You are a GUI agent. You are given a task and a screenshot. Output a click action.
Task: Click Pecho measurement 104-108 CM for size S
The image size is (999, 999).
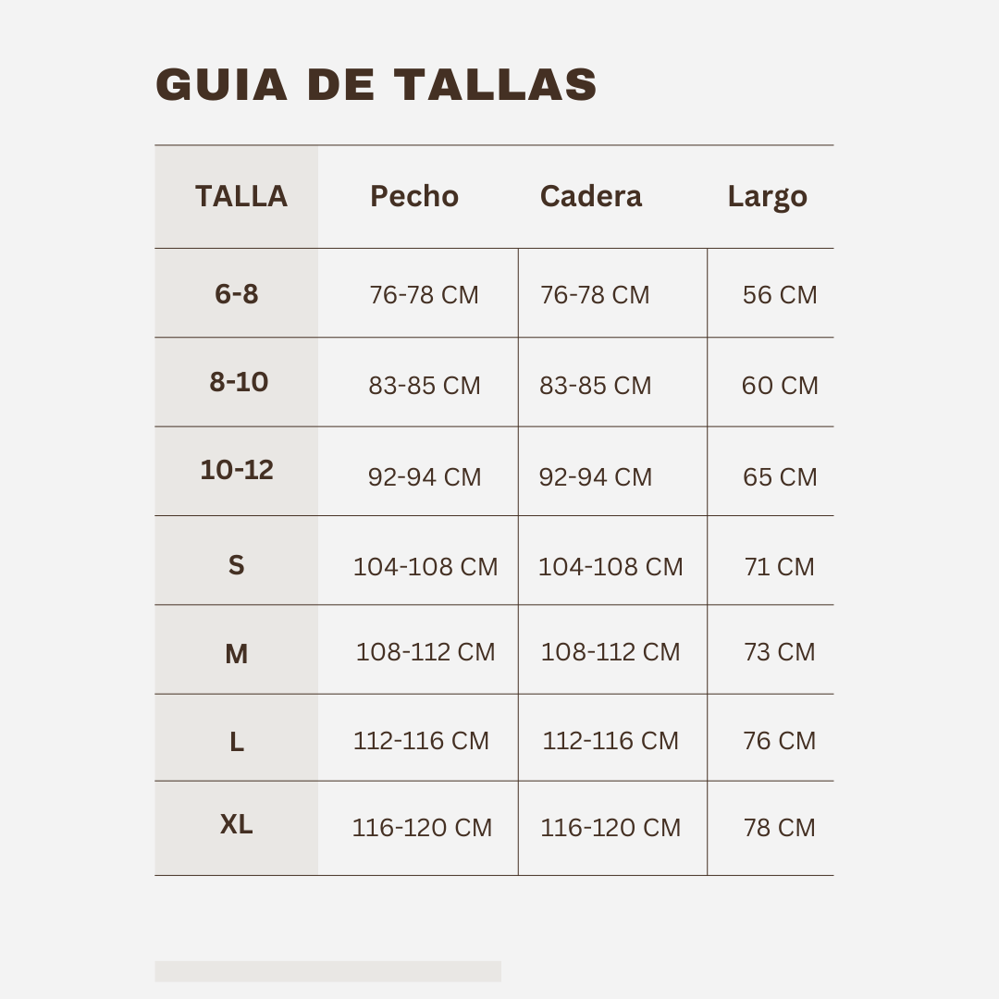point(425,567)
